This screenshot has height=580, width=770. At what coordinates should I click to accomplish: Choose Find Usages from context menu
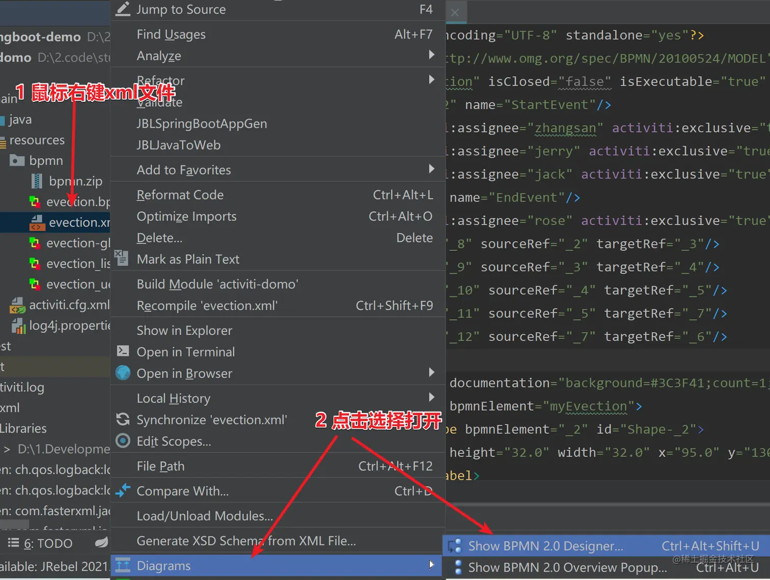[x=278, y=34]
